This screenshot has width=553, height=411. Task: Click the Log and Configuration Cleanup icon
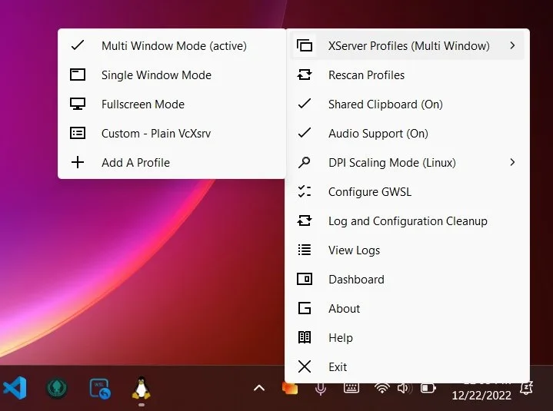coord(305,220)
